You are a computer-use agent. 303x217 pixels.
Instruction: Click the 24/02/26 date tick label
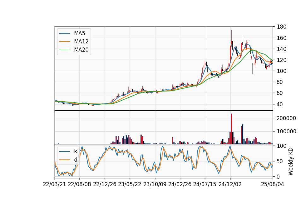click(180, 184)
